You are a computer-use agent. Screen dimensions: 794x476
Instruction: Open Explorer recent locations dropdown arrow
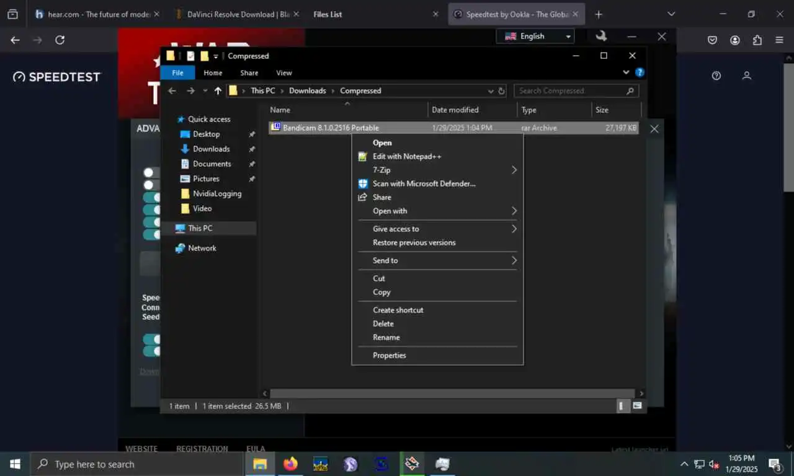click(205, 90)
